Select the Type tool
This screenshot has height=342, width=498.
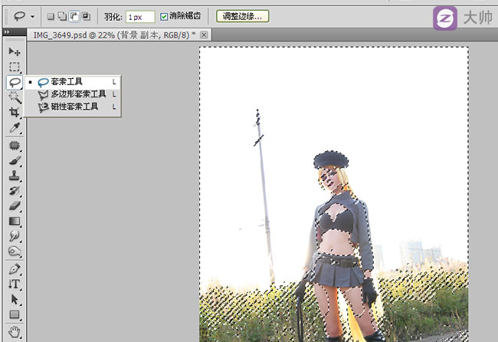pos(15,284)
